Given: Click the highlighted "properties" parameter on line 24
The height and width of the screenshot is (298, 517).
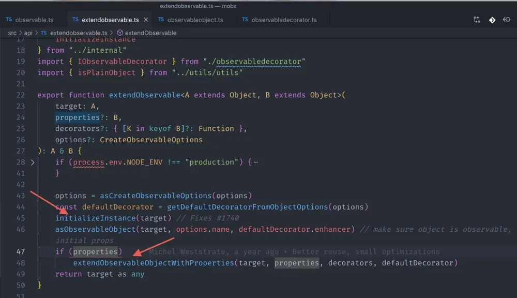Looking at the screenshot, I should (x=78, y=117).
